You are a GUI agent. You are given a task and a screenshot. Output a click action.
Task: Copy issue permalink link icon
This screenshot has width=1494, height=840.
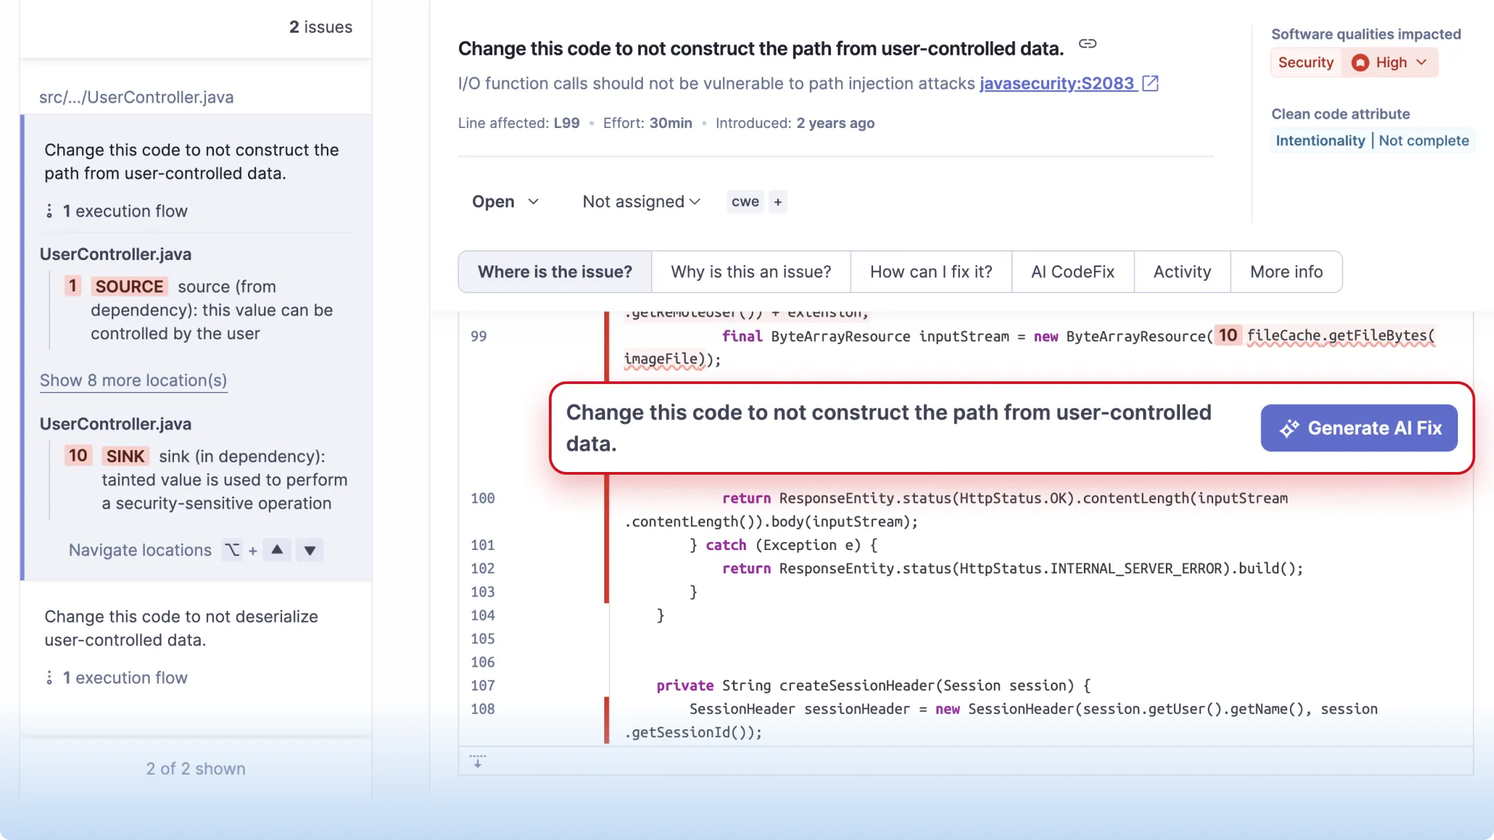coord(1087,44)
